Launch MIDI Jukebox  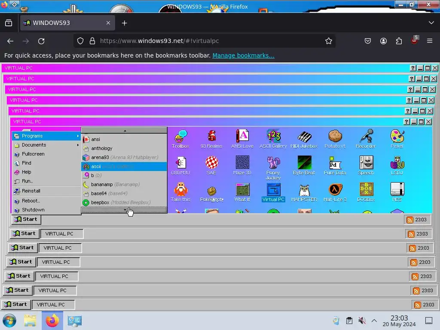(x=304, y=139)
